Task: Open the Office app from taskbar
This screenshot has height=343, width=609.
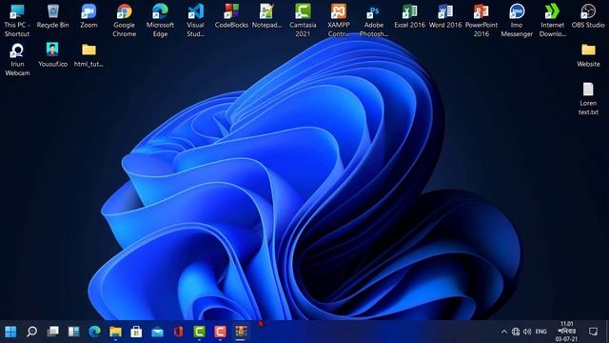Action: [x=178, y=332]
